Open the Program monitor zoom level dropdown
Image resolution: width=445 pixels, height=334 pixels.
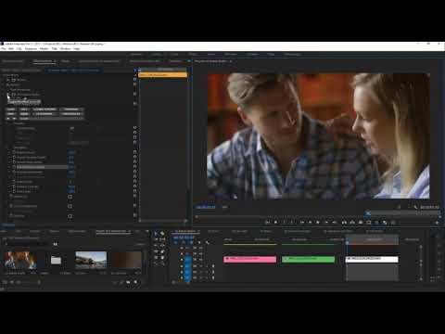(x=225, y=207)
